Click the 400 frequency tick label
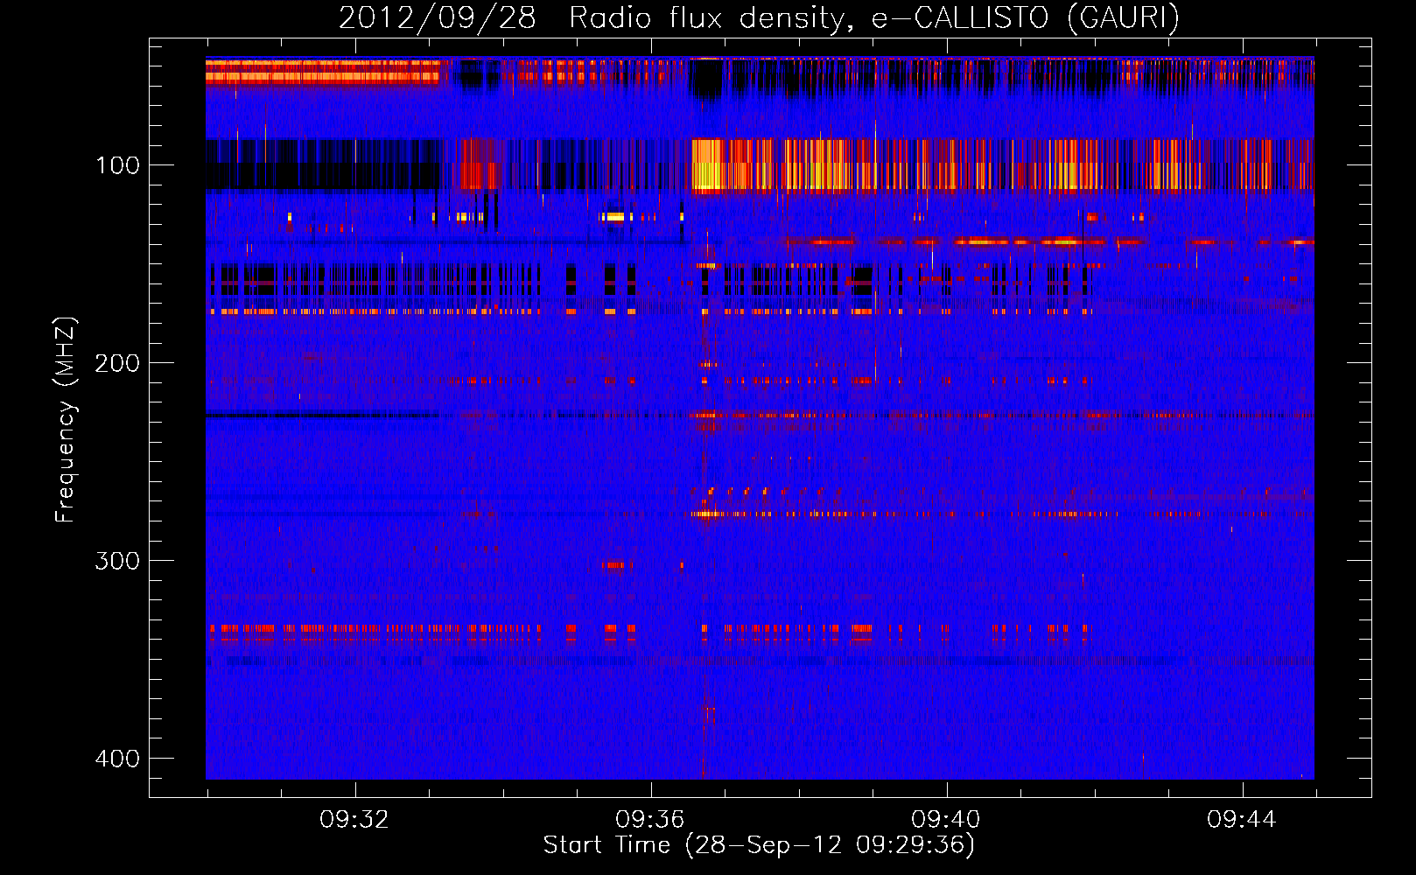Viewport: 1416px width, 875px height. 117,759
